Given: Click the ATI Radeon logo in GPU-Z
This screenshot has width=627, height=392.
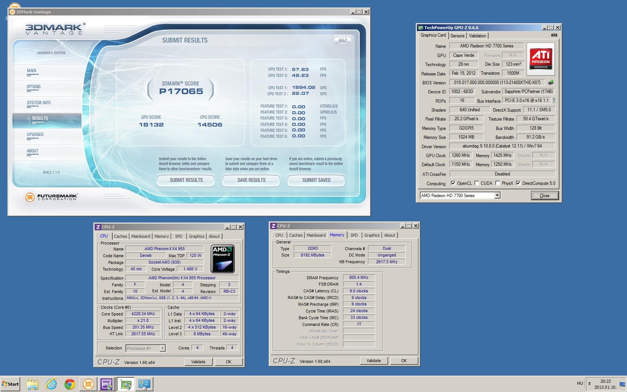Looking at the screenshot, I should (x=540, y=59).
